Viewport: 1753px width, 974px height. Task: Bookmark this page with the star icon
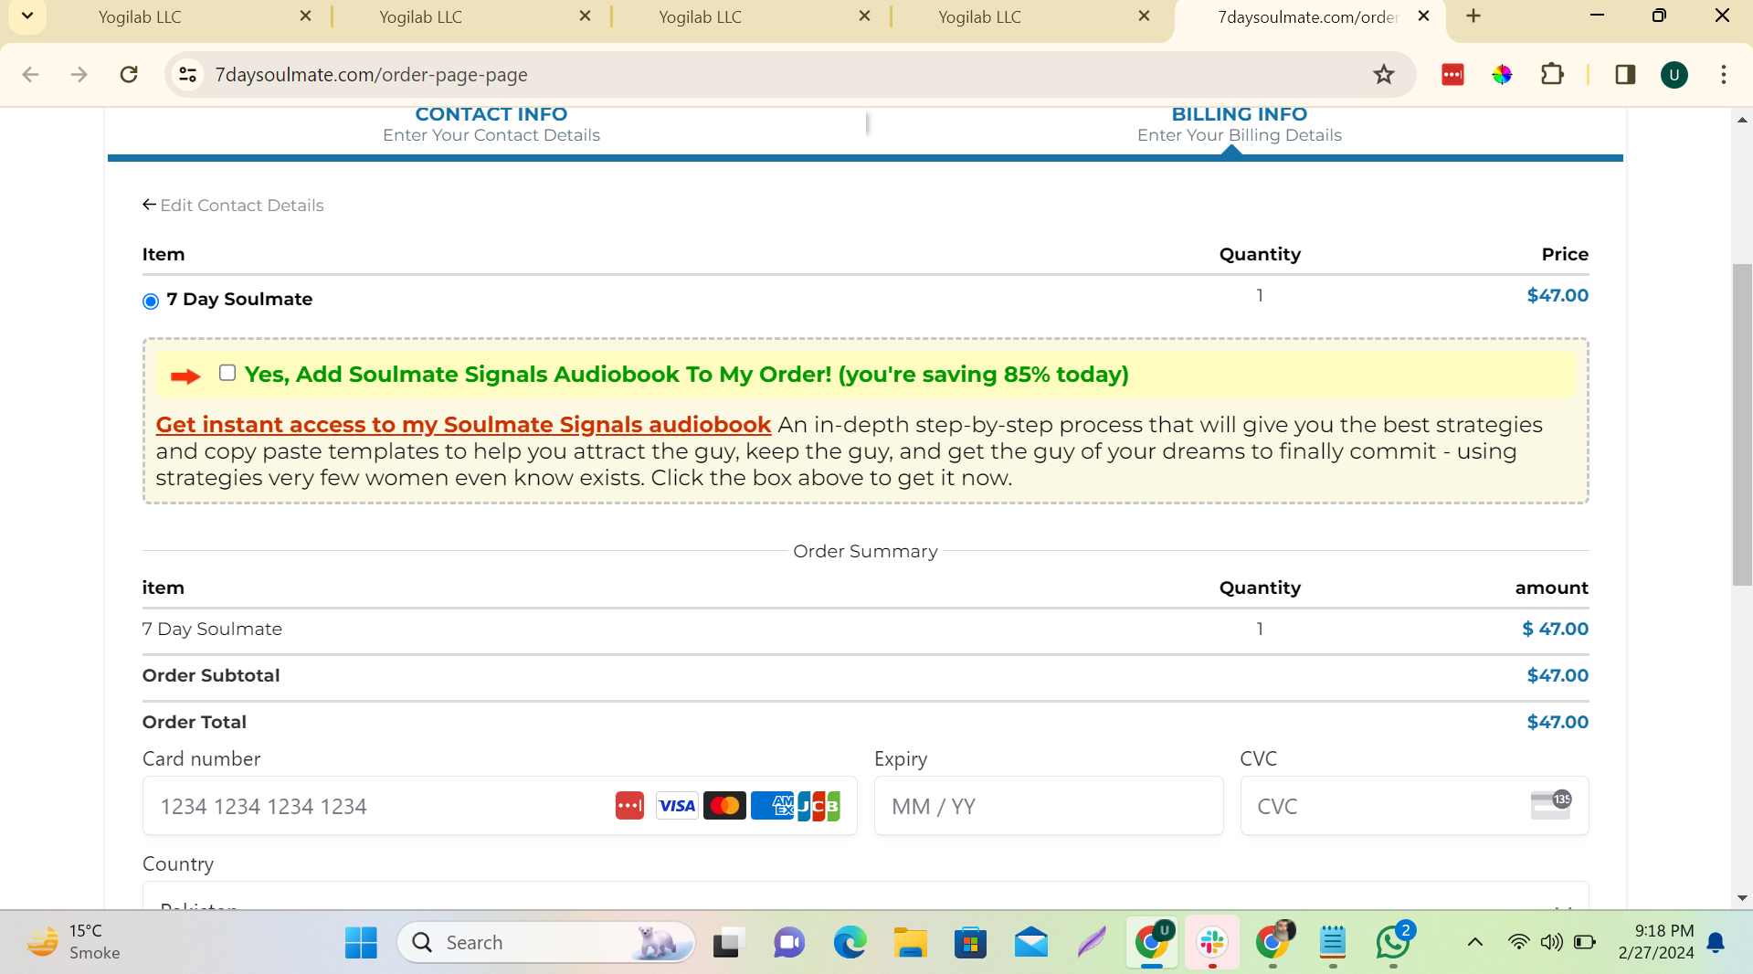click(1383, 75)
